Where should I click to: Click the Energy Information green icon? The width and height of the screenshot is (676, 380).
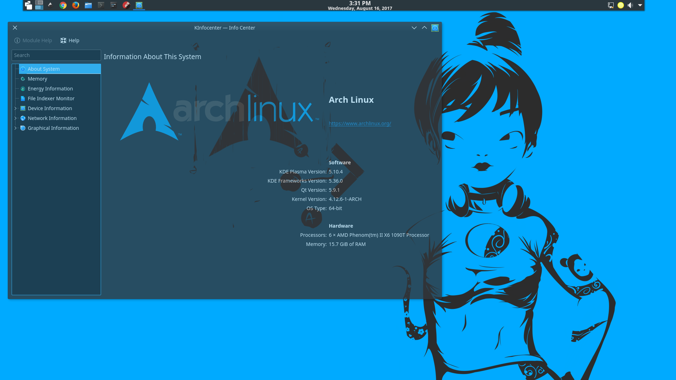[23, 89]
